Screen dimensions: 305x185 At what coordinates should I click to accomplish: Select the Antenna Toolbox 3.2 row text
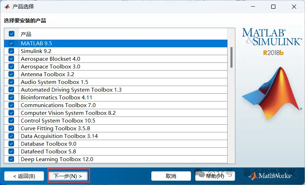[x=47, y=74]
